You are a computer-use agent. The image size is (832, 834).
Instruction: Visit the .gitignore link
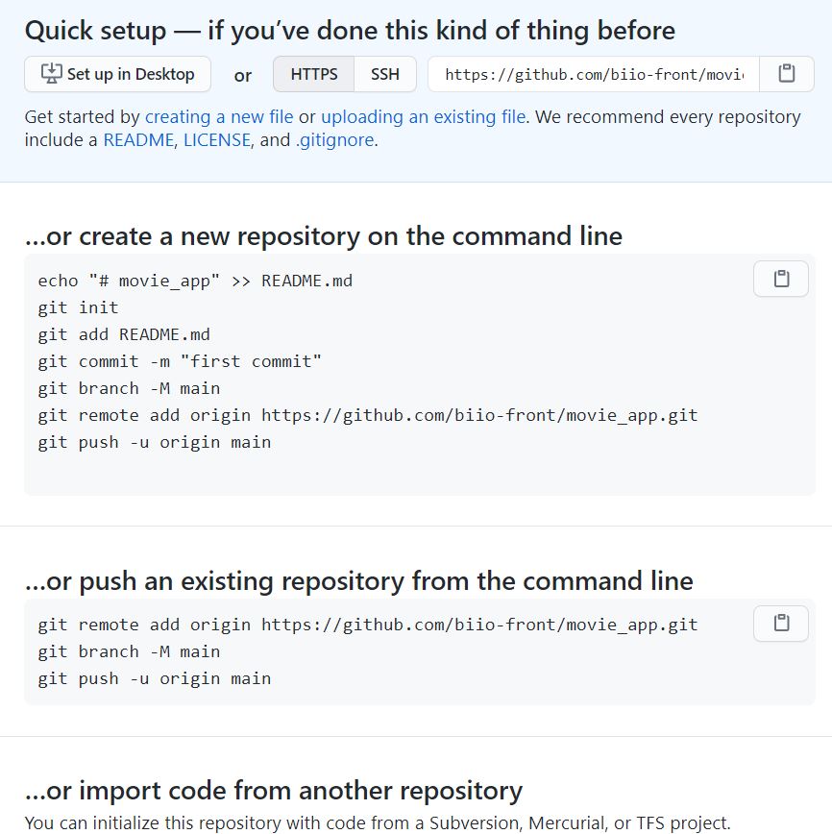(x=335, y=140)
